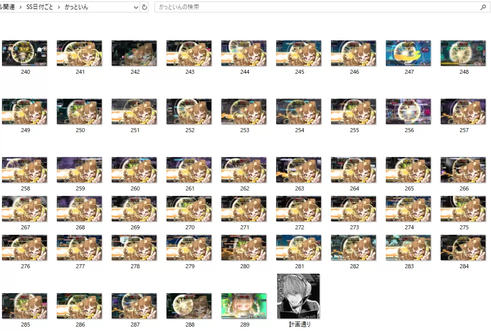This screenshot has width=491, height=331.
Task: Select image thumbnail 281
Action: click(x=299, y=247)
